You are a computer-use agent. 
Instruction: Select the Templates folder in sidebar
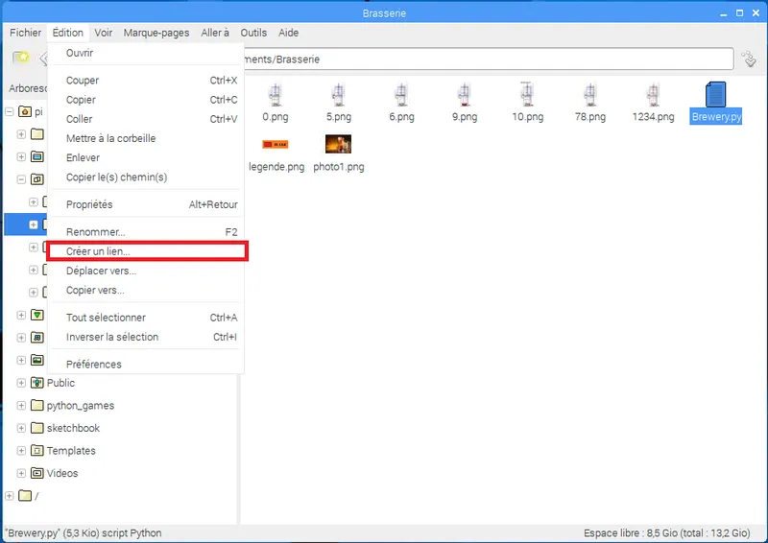(x=70, y=451)
